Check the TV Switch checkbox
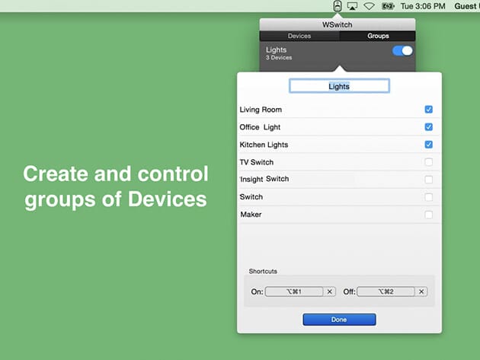This screenshot has height=360, width=480. pyautogui.click(x=428, y=162)
